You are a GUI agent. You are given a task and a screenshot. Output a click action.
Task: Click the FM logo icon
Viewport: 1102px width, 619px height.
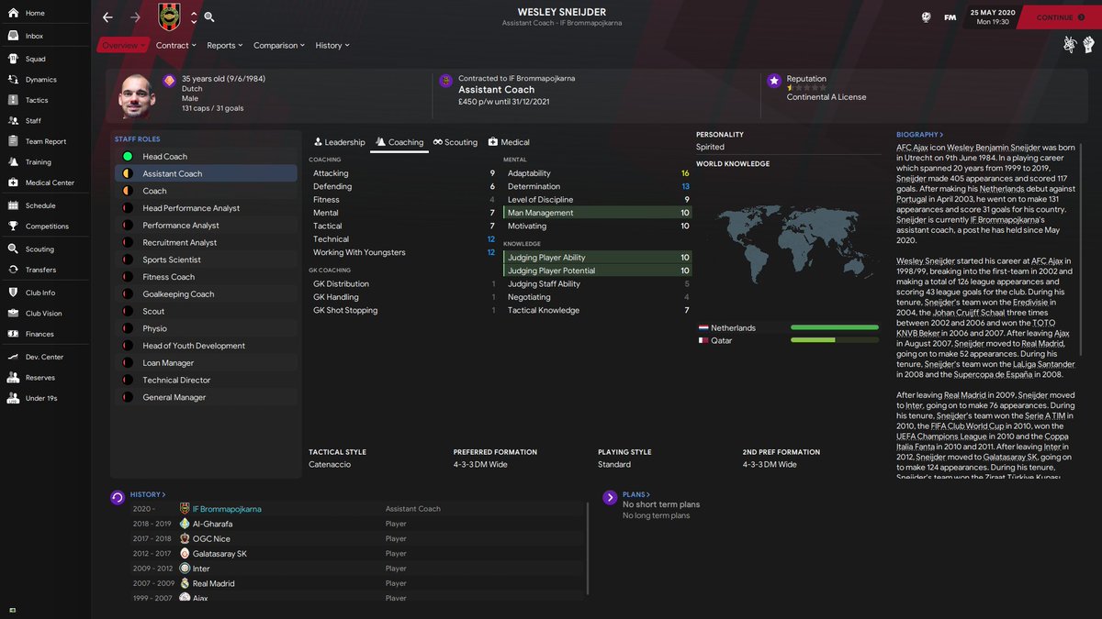[950, 17]
